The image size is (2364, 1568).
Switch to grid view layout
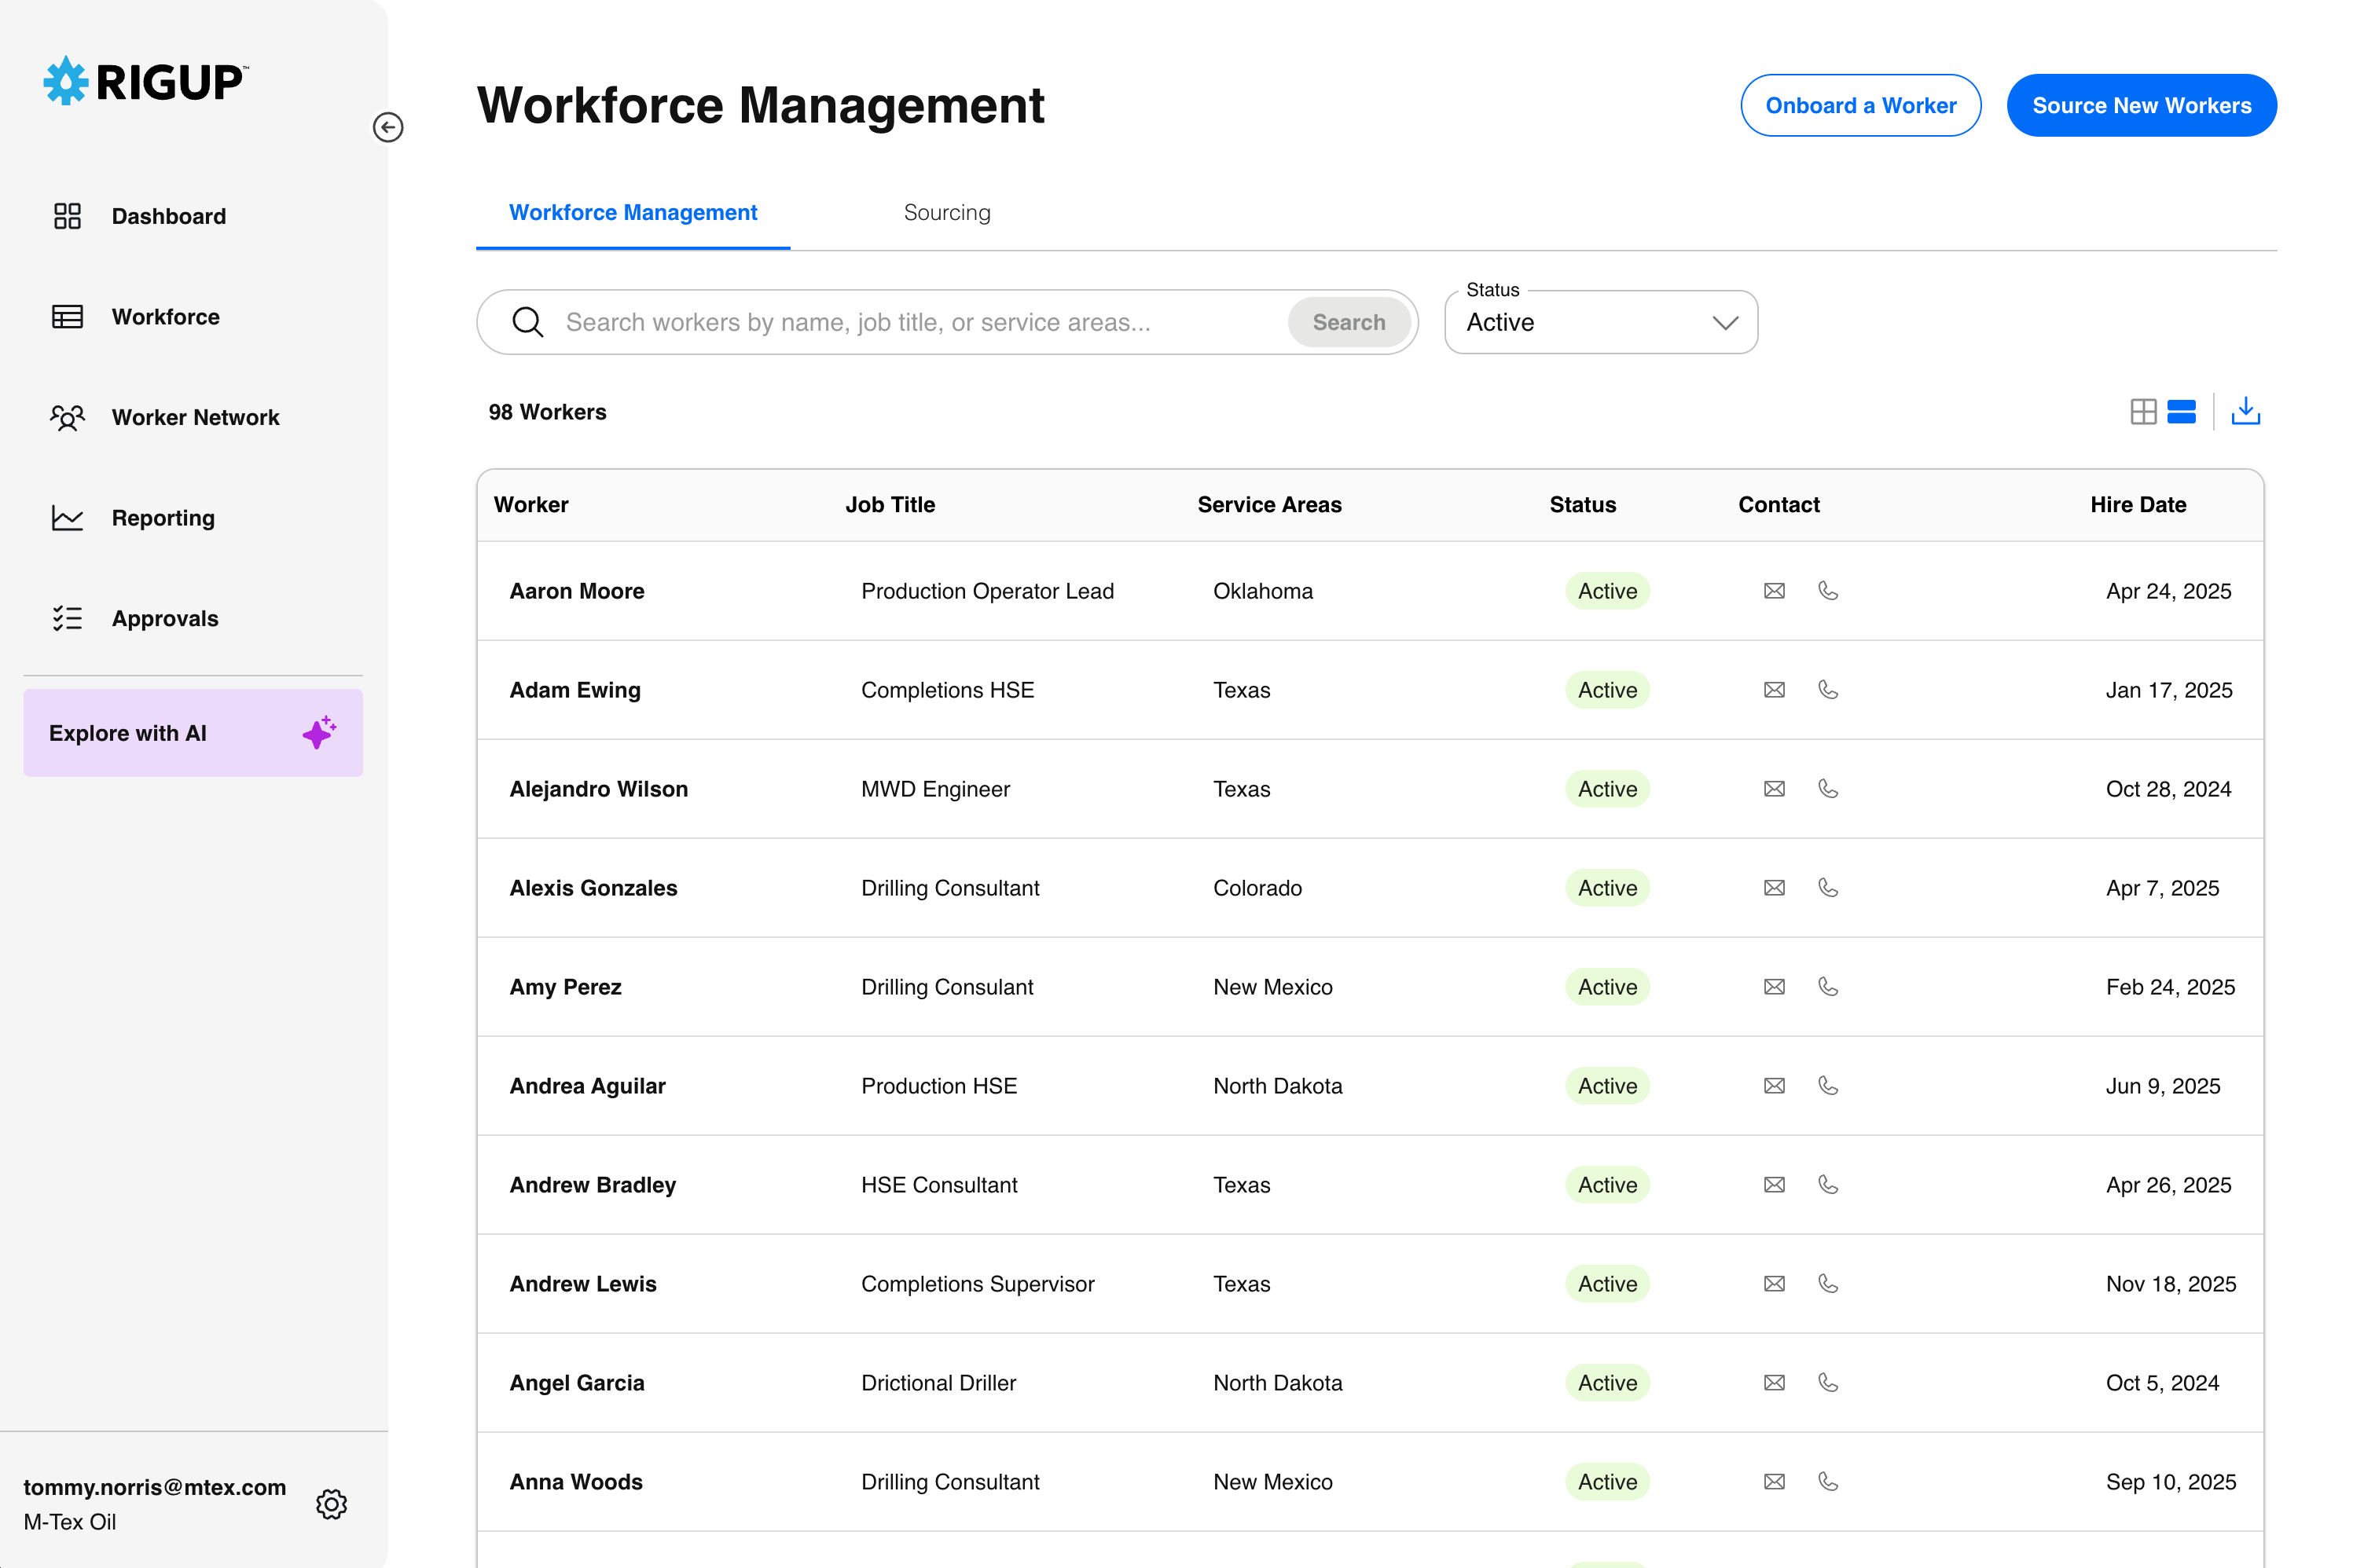coord(2143,411)
